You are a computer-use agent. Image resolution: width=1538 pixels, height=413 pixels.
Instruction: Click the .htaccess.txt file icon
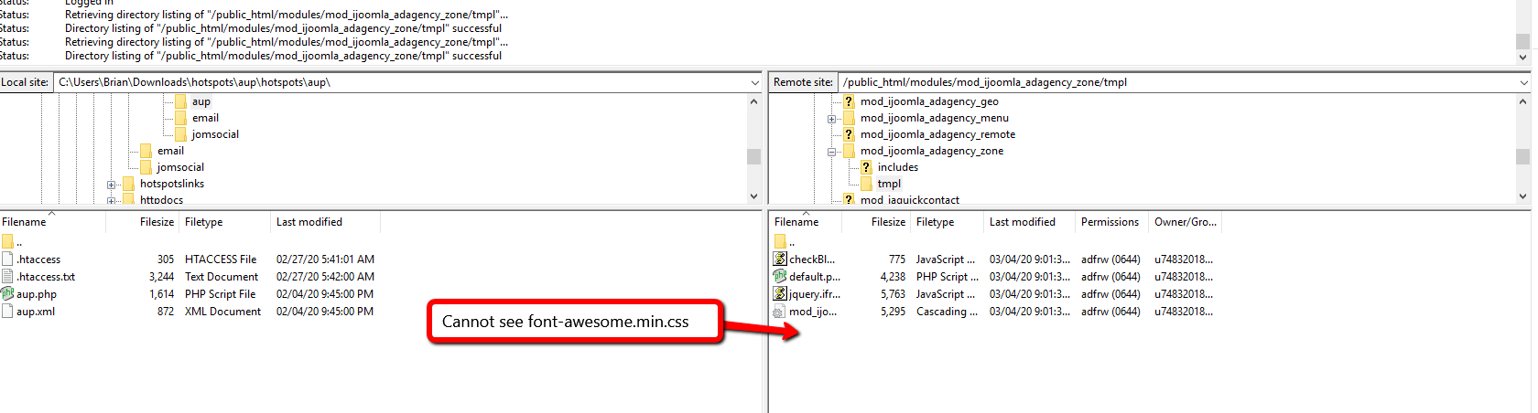click(x=7, y=277)
